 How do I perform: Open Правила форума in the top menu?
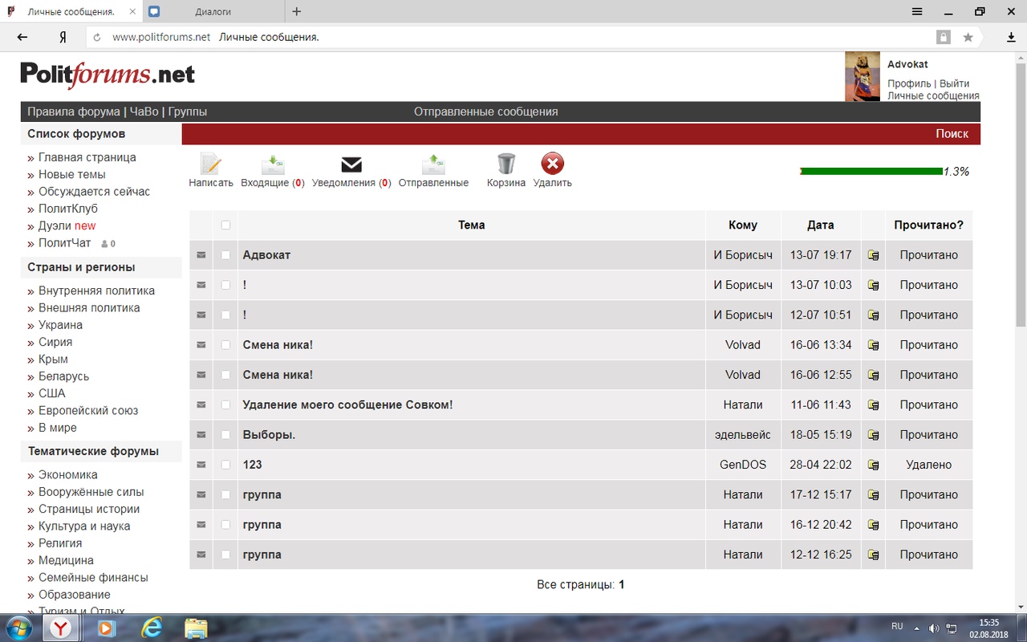(x=73, y=112)
